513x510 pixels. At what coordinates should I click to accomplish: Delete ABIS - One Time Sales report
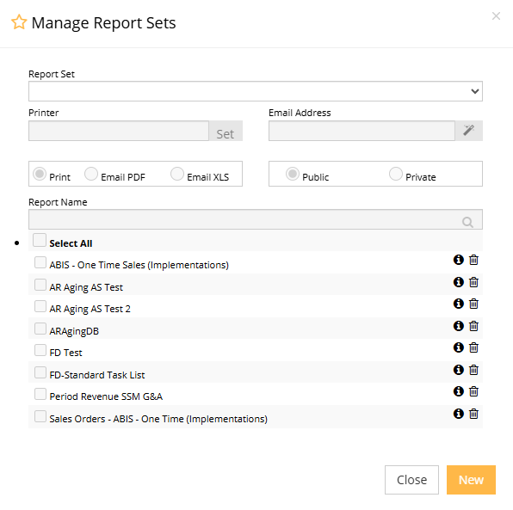[473, 260]
